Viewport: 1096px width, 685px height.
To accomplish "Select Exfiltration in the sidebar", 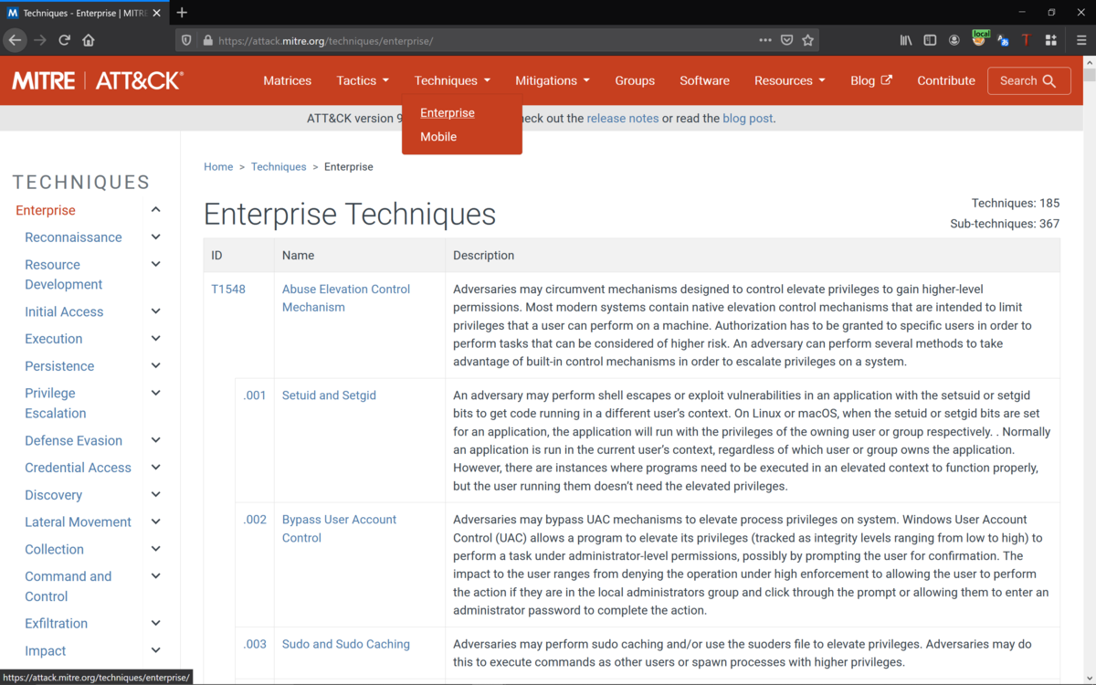I will coord(56,624).
